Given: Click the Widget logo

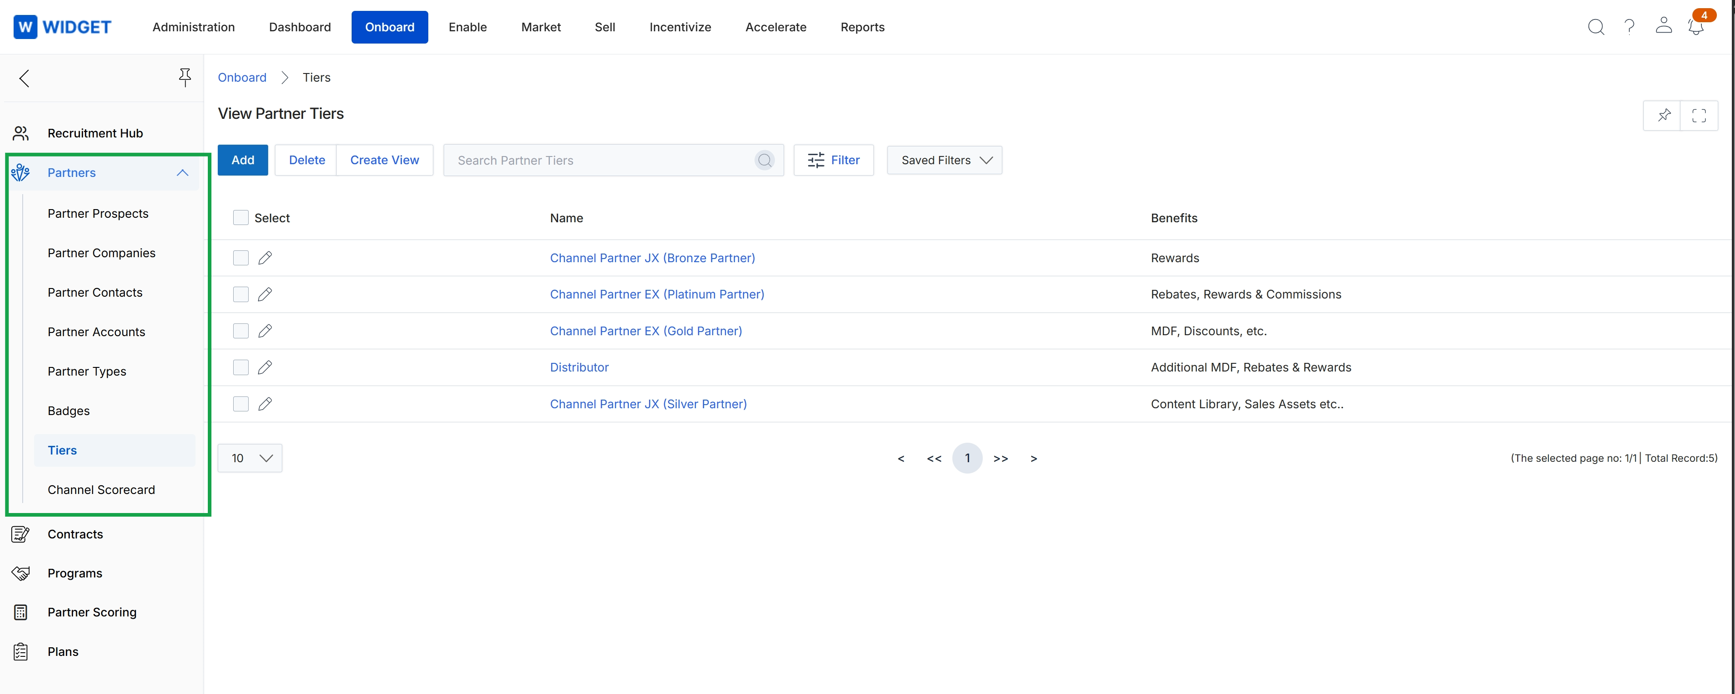Looking at the screenshot, I should (x=62, y=27).
